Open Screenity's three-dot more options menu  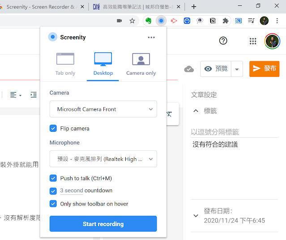151,38
